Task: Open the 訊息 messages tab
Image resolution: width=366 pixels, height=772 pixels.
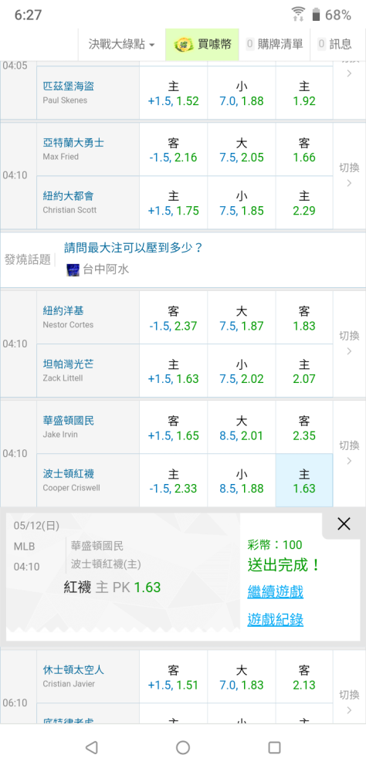Action: (x=335, y=44)
